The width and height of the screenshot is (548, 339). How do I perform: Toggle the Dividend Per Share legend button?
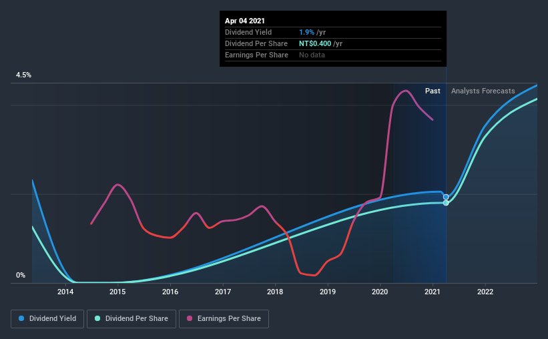[x=131, y=319]
